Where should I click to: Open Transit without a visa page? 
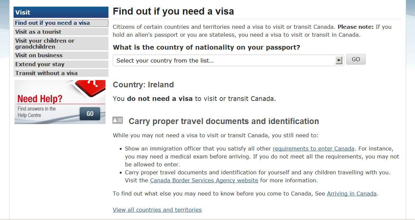61,73
